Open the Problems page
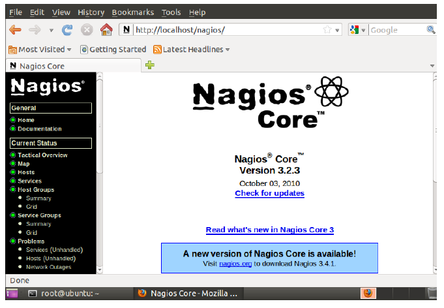This screenshot has height=308, width=444. [x=31, y=241]
